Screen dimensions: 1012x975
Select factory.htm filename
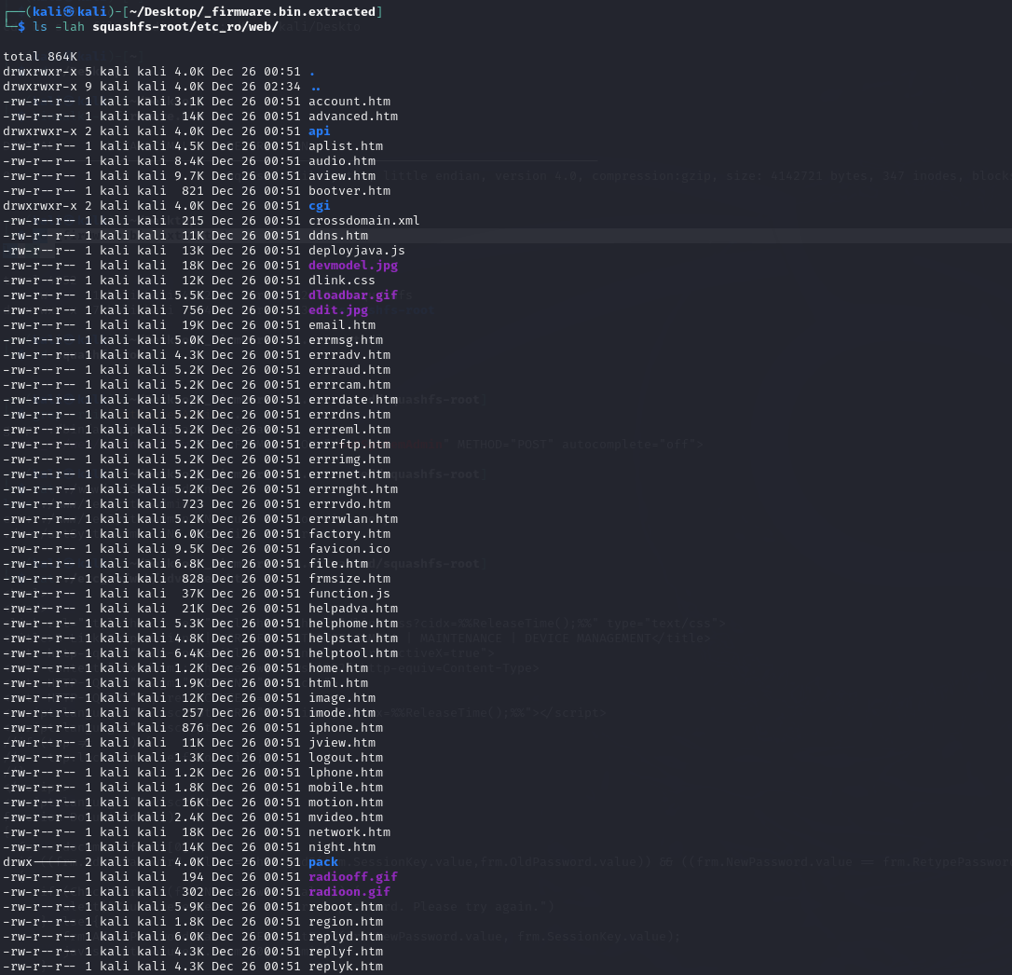(349, 533)
